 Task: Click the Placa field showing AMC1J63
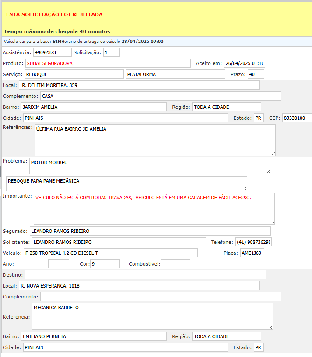(x=252, y=253)
